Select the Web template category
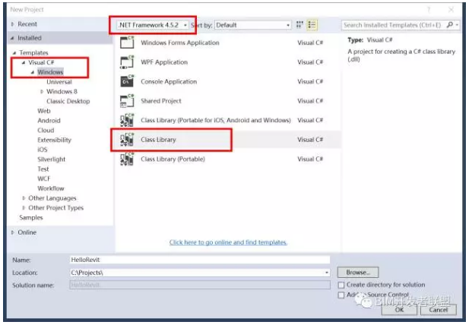 (x=44, y=111)
